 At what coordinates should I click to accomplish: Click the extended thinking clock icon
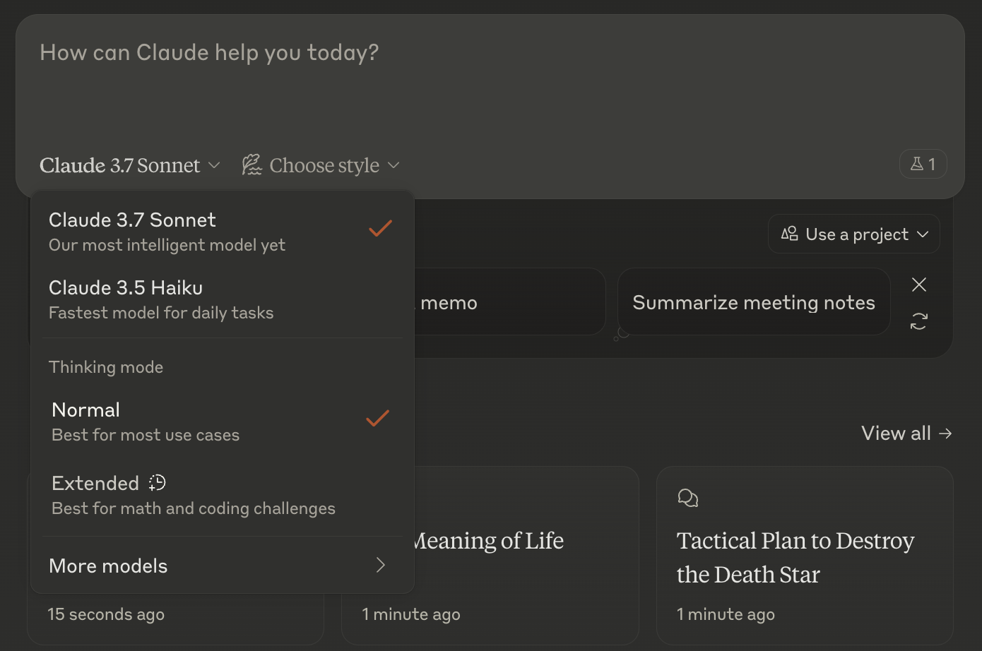click(157, 483)
